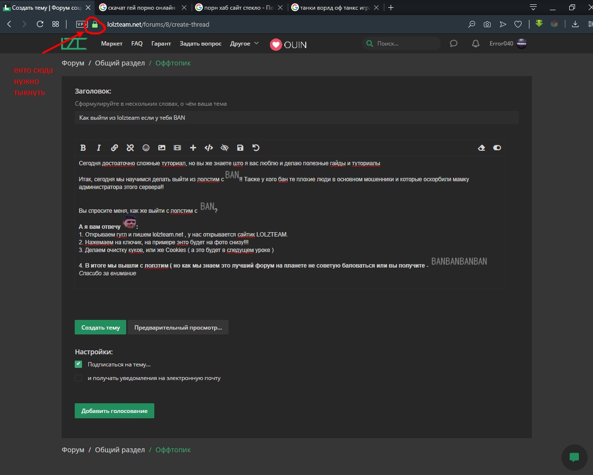Open the smiley picker in the editor
Screen dimensions: 593x475
tap(146, 148)
